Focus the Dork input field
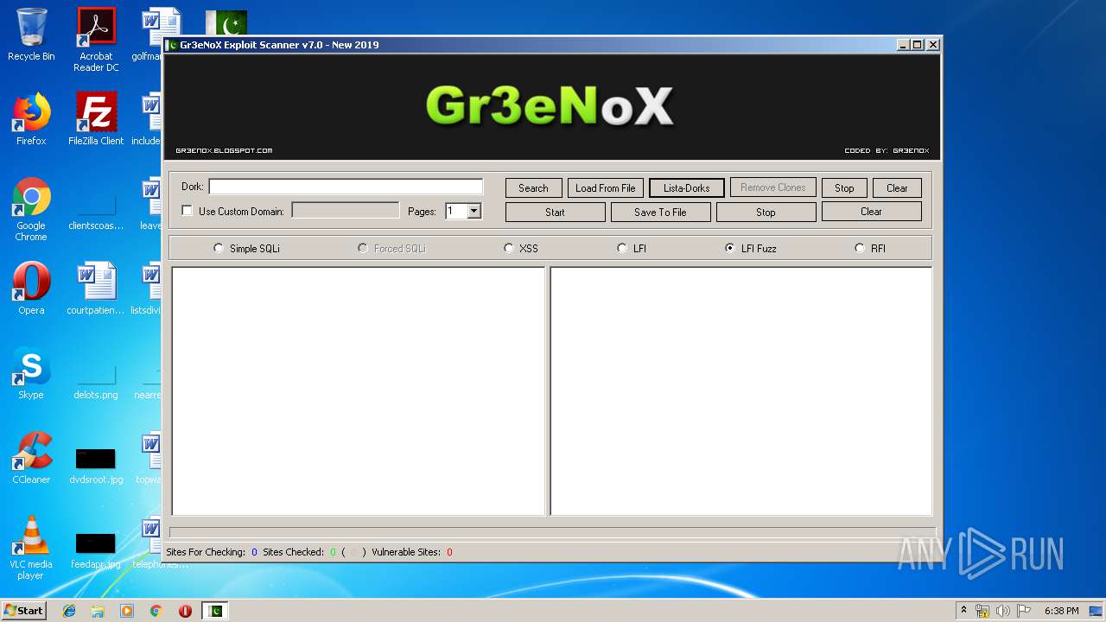The width and height of the screenshot is (1106, 622). click(346, 187)
